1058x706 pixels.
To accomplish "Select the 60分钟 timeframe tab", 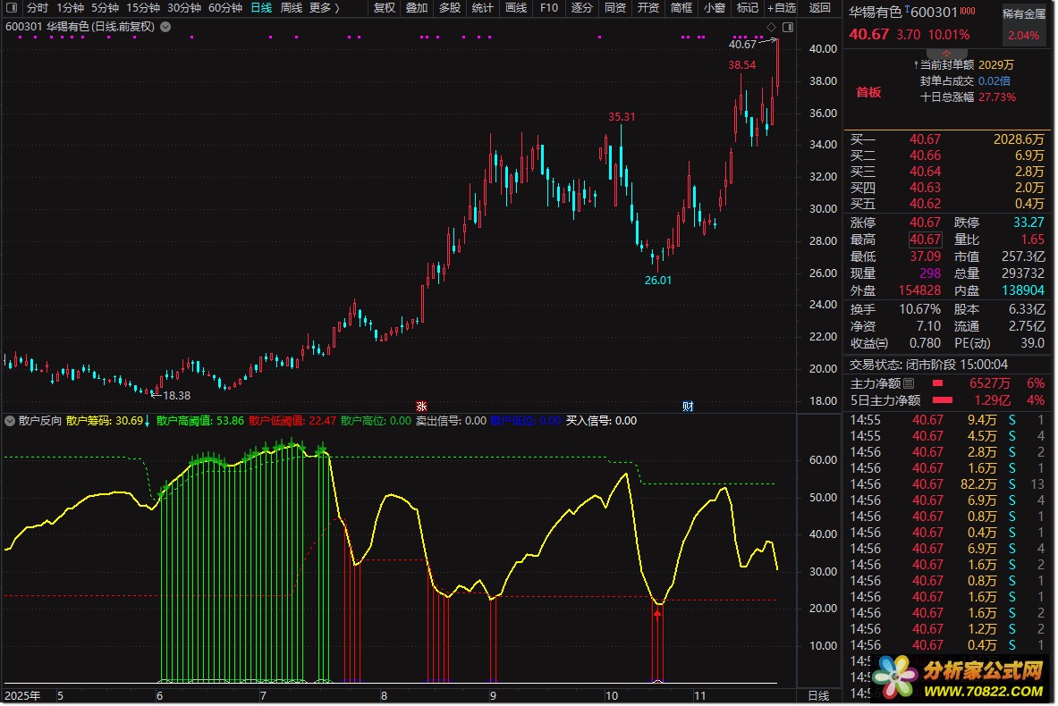I will [225, 8].
